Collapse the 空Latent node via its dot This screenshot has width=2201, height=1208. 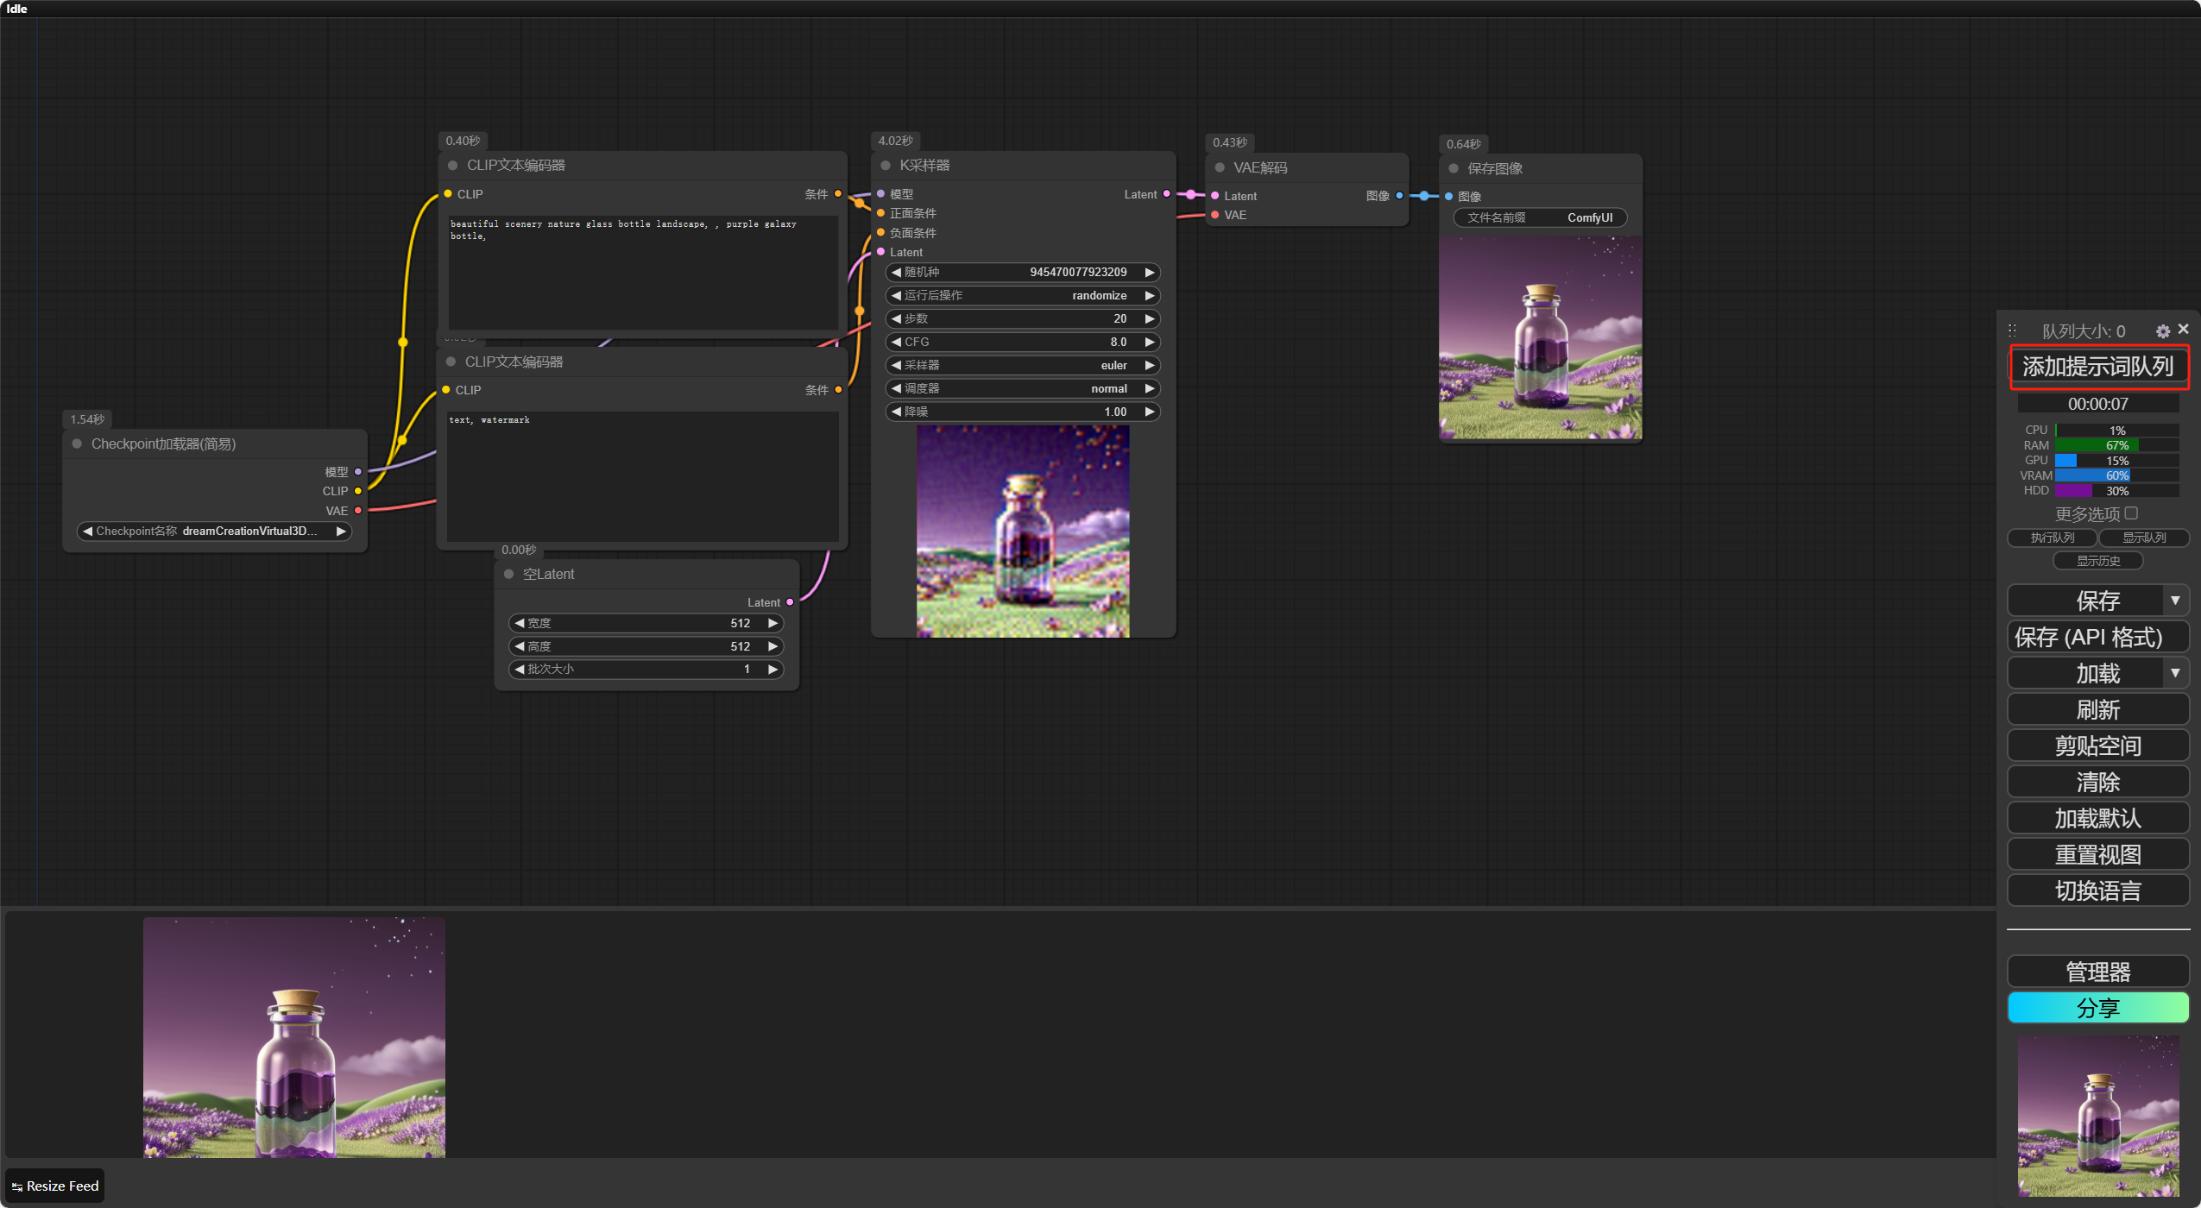[508, 575]
